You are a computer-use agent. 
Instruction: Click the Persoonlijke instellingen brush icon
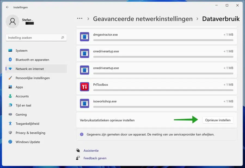pos(10,78)
